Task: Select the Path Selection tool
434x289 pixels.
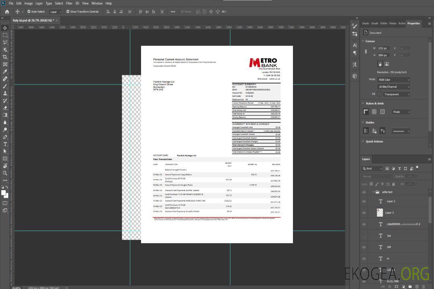Action: tap(5, 151)
